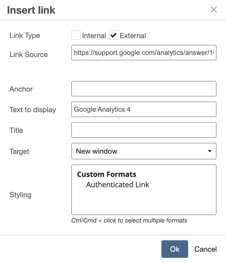Screen dimensions: 226x263
Task: Click the Custom Formats heading in Styling
Action: (106, 174)
